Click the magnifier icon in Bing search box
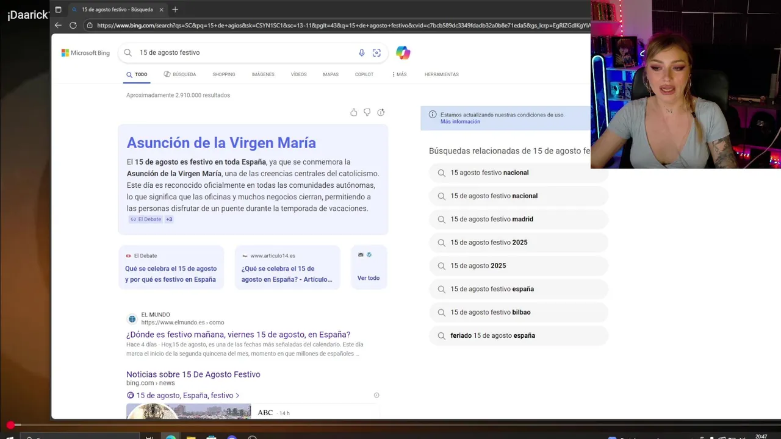781x439 pixels. [128, 52]
